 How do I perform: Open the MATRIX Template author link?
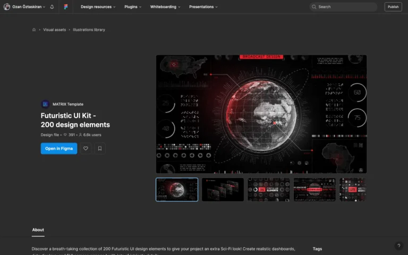point(68,104)
